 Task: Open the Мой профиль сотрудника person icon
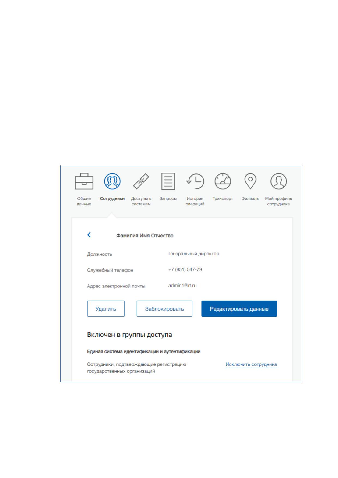click(x=279, y=181)
